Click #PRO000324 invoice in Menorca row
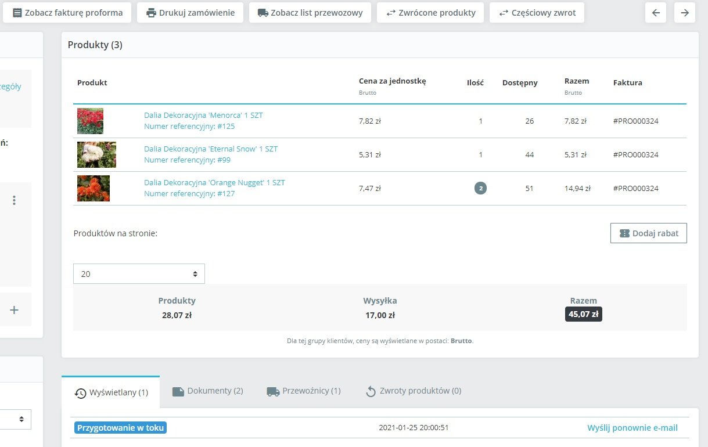The width and height of the screenshot is (708, 447). point(636,121)
